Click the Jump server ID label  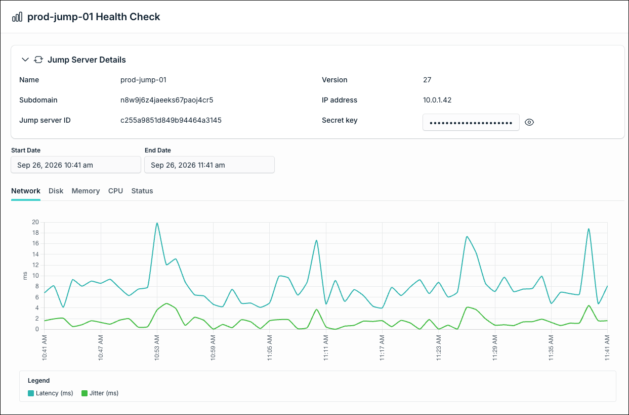click(x=45, y=120)
